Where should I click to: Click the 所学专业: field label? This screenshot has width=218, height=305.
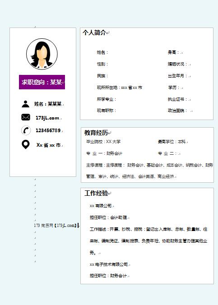(x=107, y=99)
